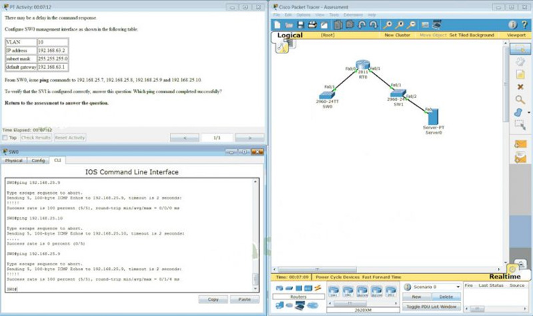
Task: Click the New Cluster button
Action: (397, 35)
